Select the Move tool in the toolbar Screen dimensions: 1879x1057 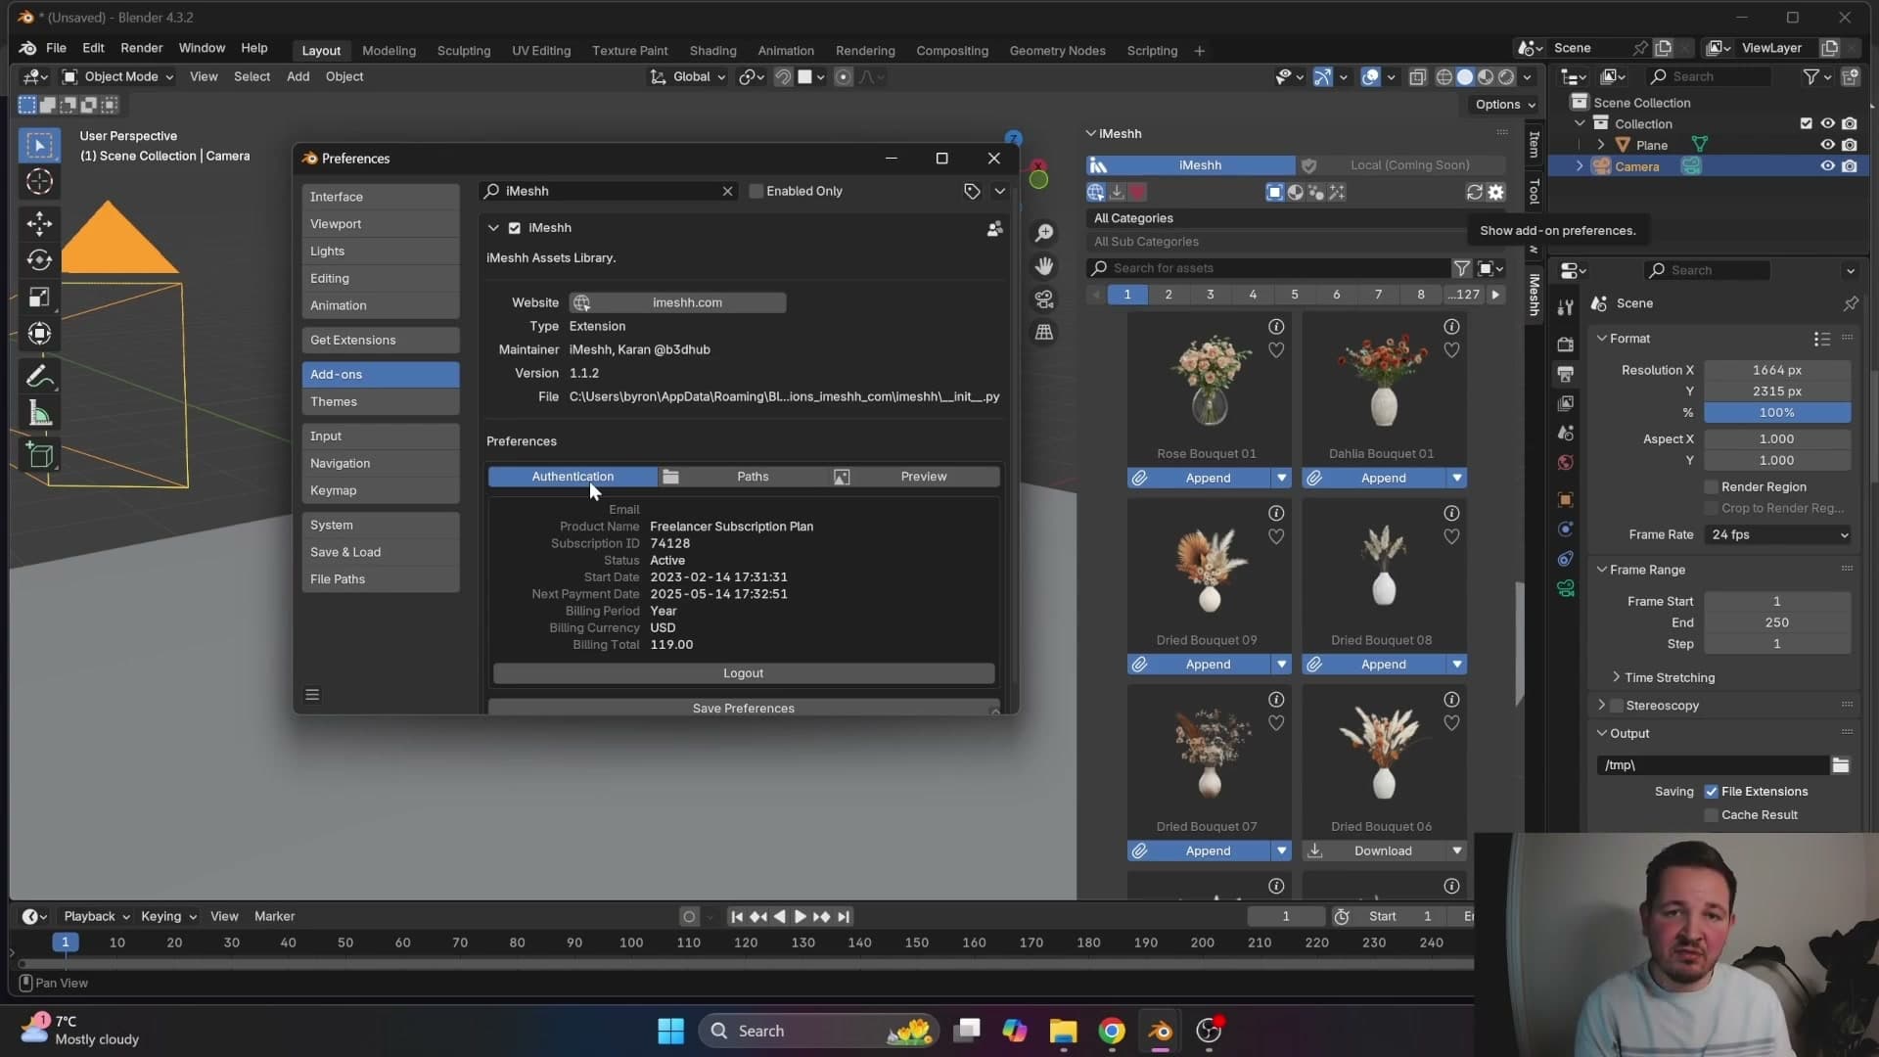coord(39,224)
